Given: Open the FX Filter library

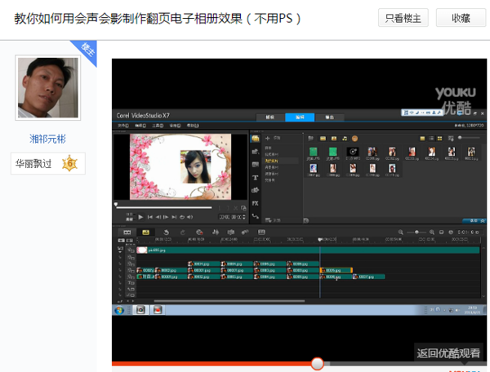Looking at the screenshot, I should tap(256, 203).
